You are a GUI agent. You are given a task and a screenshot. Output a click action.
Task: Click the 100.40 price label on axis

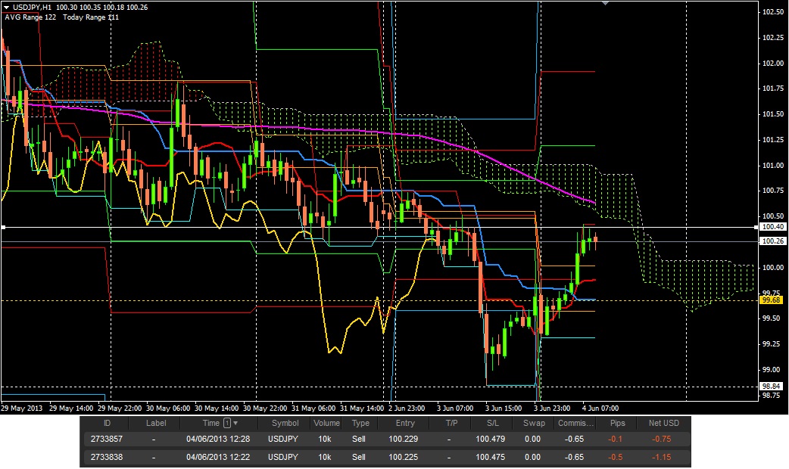[x=772, y=227]
